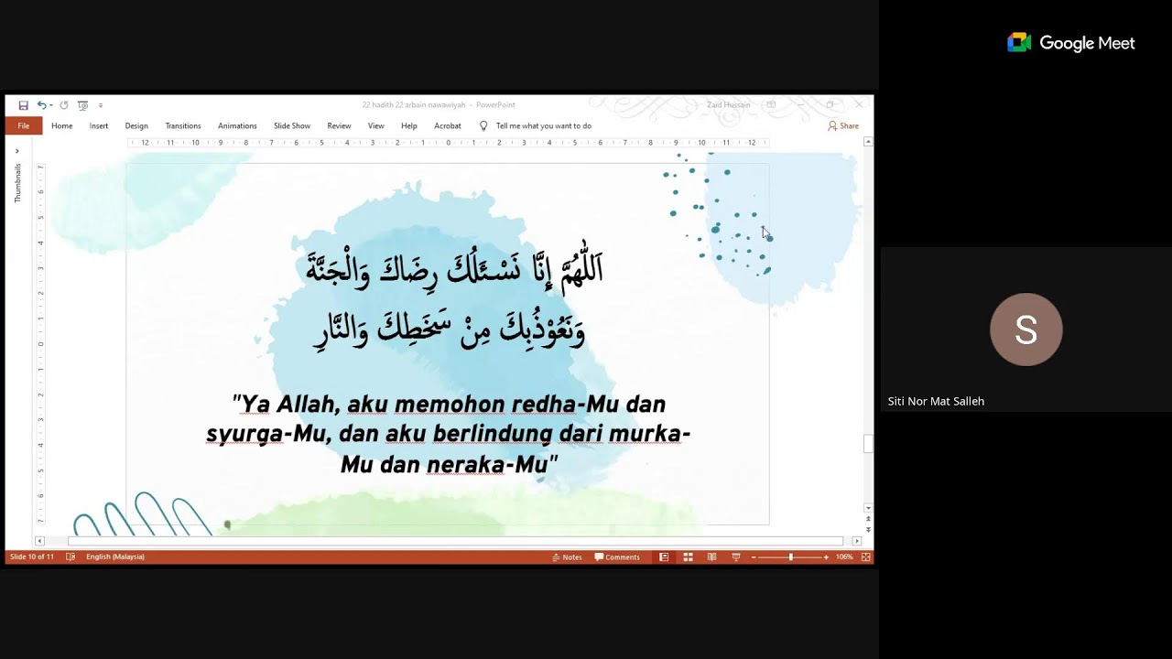Screen dimensions: 1172x659
Task: Click the name Siti Nor Mat Salleh
Action: (936, 402)
